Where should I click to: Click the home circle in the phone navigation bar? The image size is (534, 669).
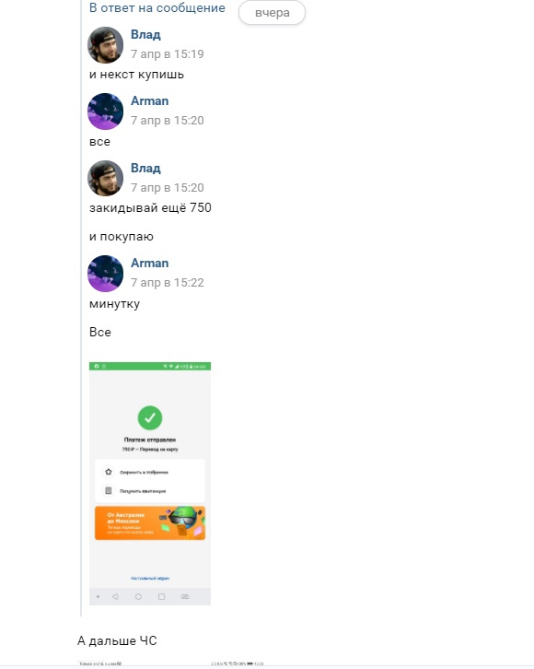click(138, 596)
